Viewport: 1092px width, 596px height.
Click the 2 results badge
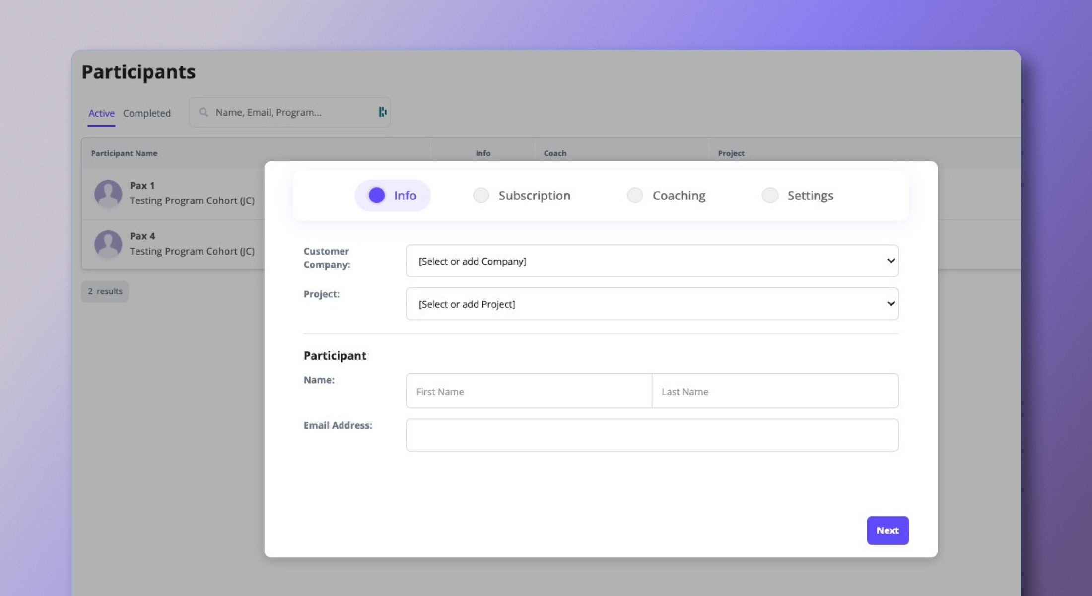click(105, 291)
